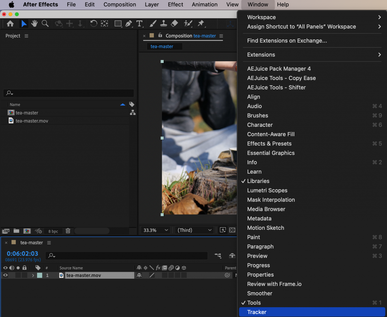Click the current timecode 0:06:02:03
Viewport: 387px width, 317px height.
pyautogui.click(x=22, y=254)
